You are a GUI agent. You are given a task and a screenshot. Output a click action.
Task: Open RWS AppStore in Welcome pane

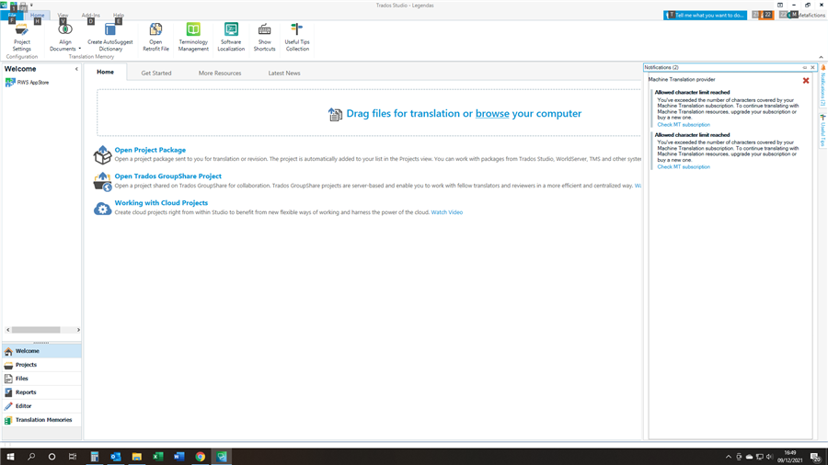coord(27,82)
